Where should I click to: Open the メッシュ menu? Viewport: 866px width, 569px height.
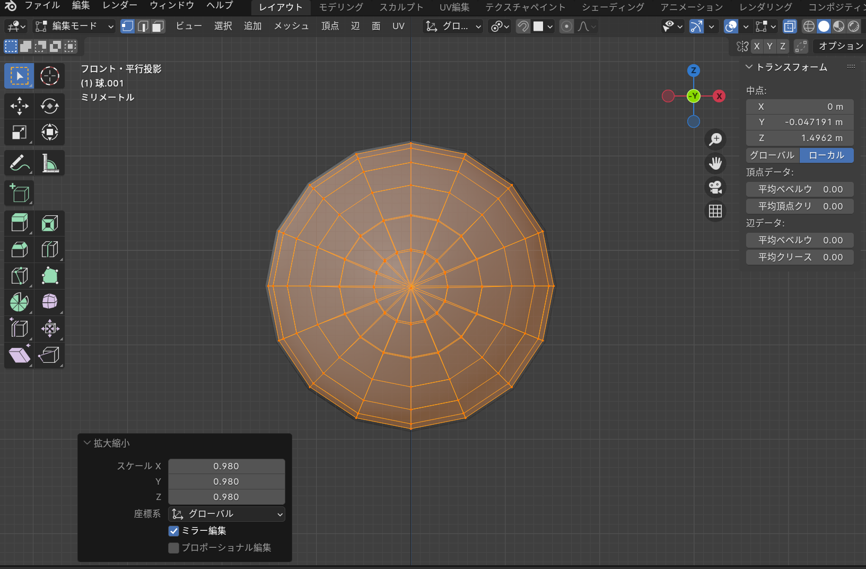(x=291, y=26)
